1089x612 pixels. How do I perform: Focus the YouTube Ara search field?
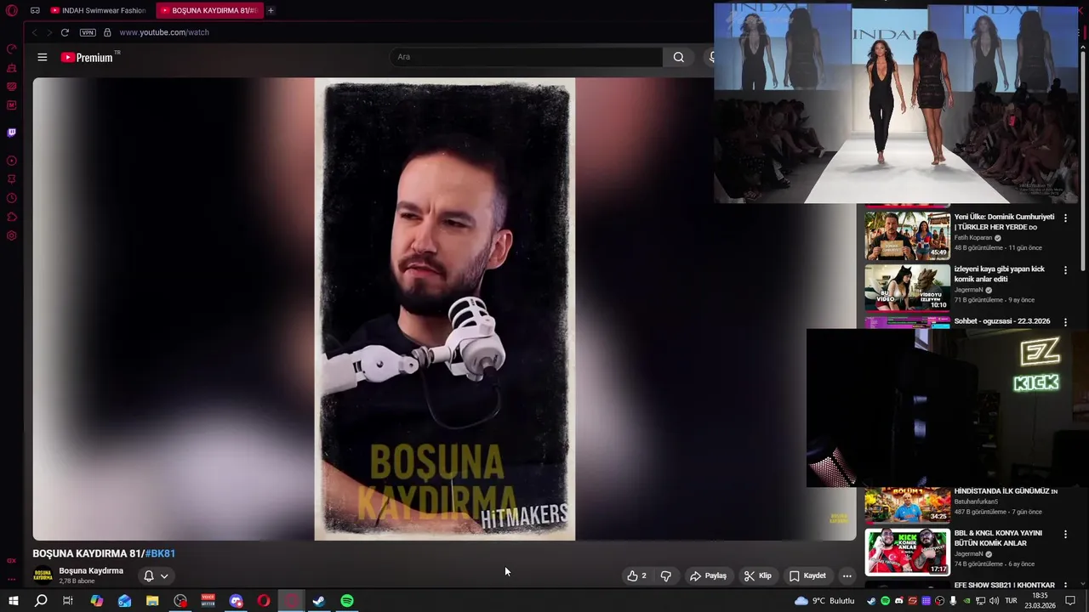pos(527,57)
